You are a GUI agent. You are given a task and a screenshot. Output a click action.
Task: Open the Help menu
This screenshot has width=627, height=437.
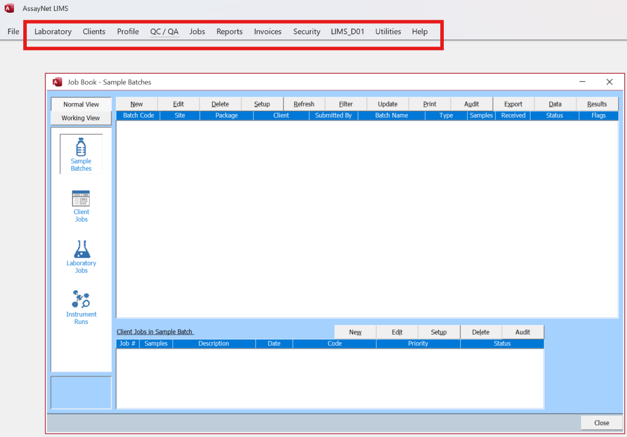pos(420,31)
